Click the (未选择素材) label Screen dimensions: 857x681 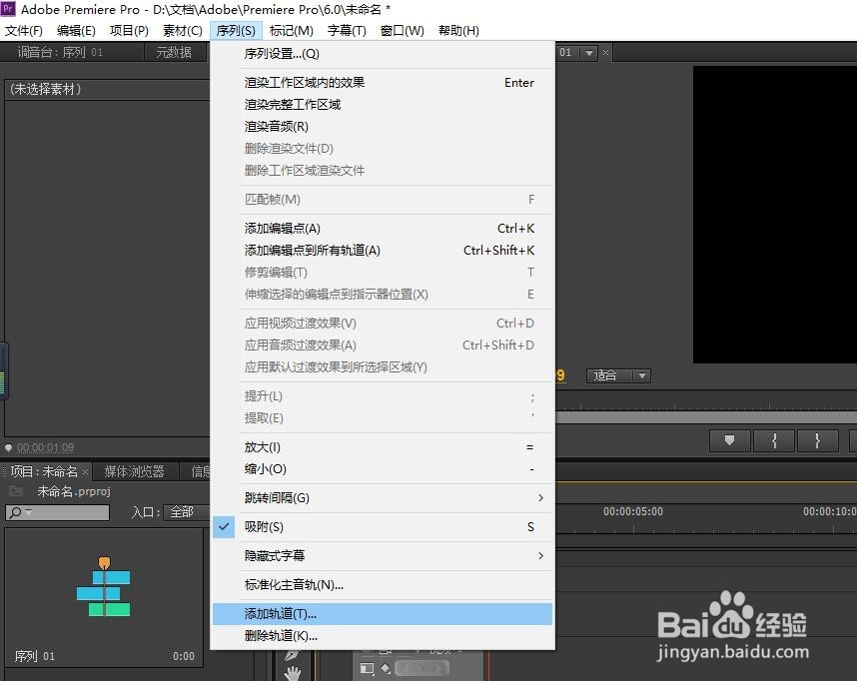pyautogui.click(x=45, y=89)
